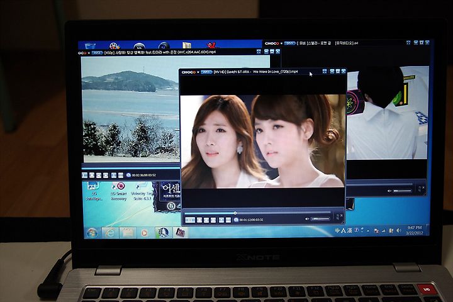Screen dimensions: 453x302
Task: Toggle fullscreen in top-right player window
Action: [x=408, y=43]
